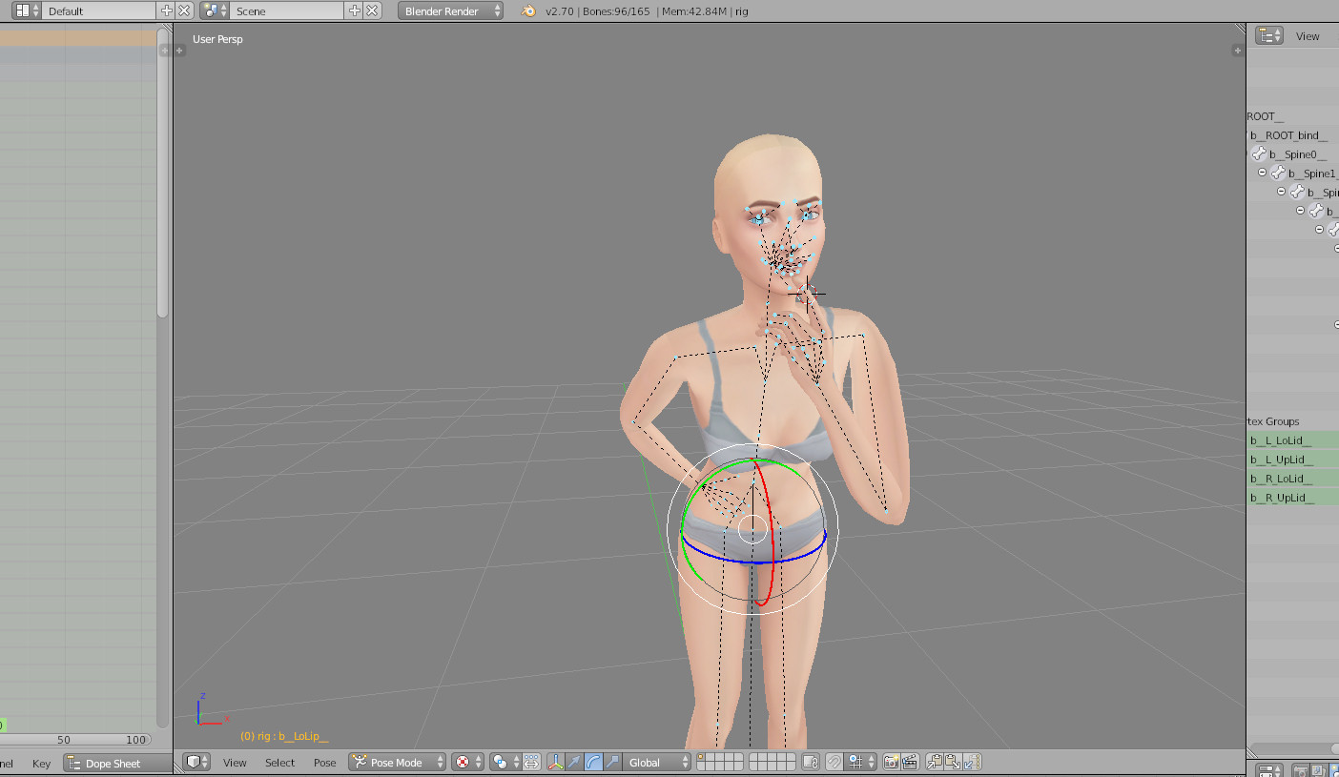Open the 3D View editor type selector
Viewport: 1339px width, 777px height.
[x=196, y=762]
